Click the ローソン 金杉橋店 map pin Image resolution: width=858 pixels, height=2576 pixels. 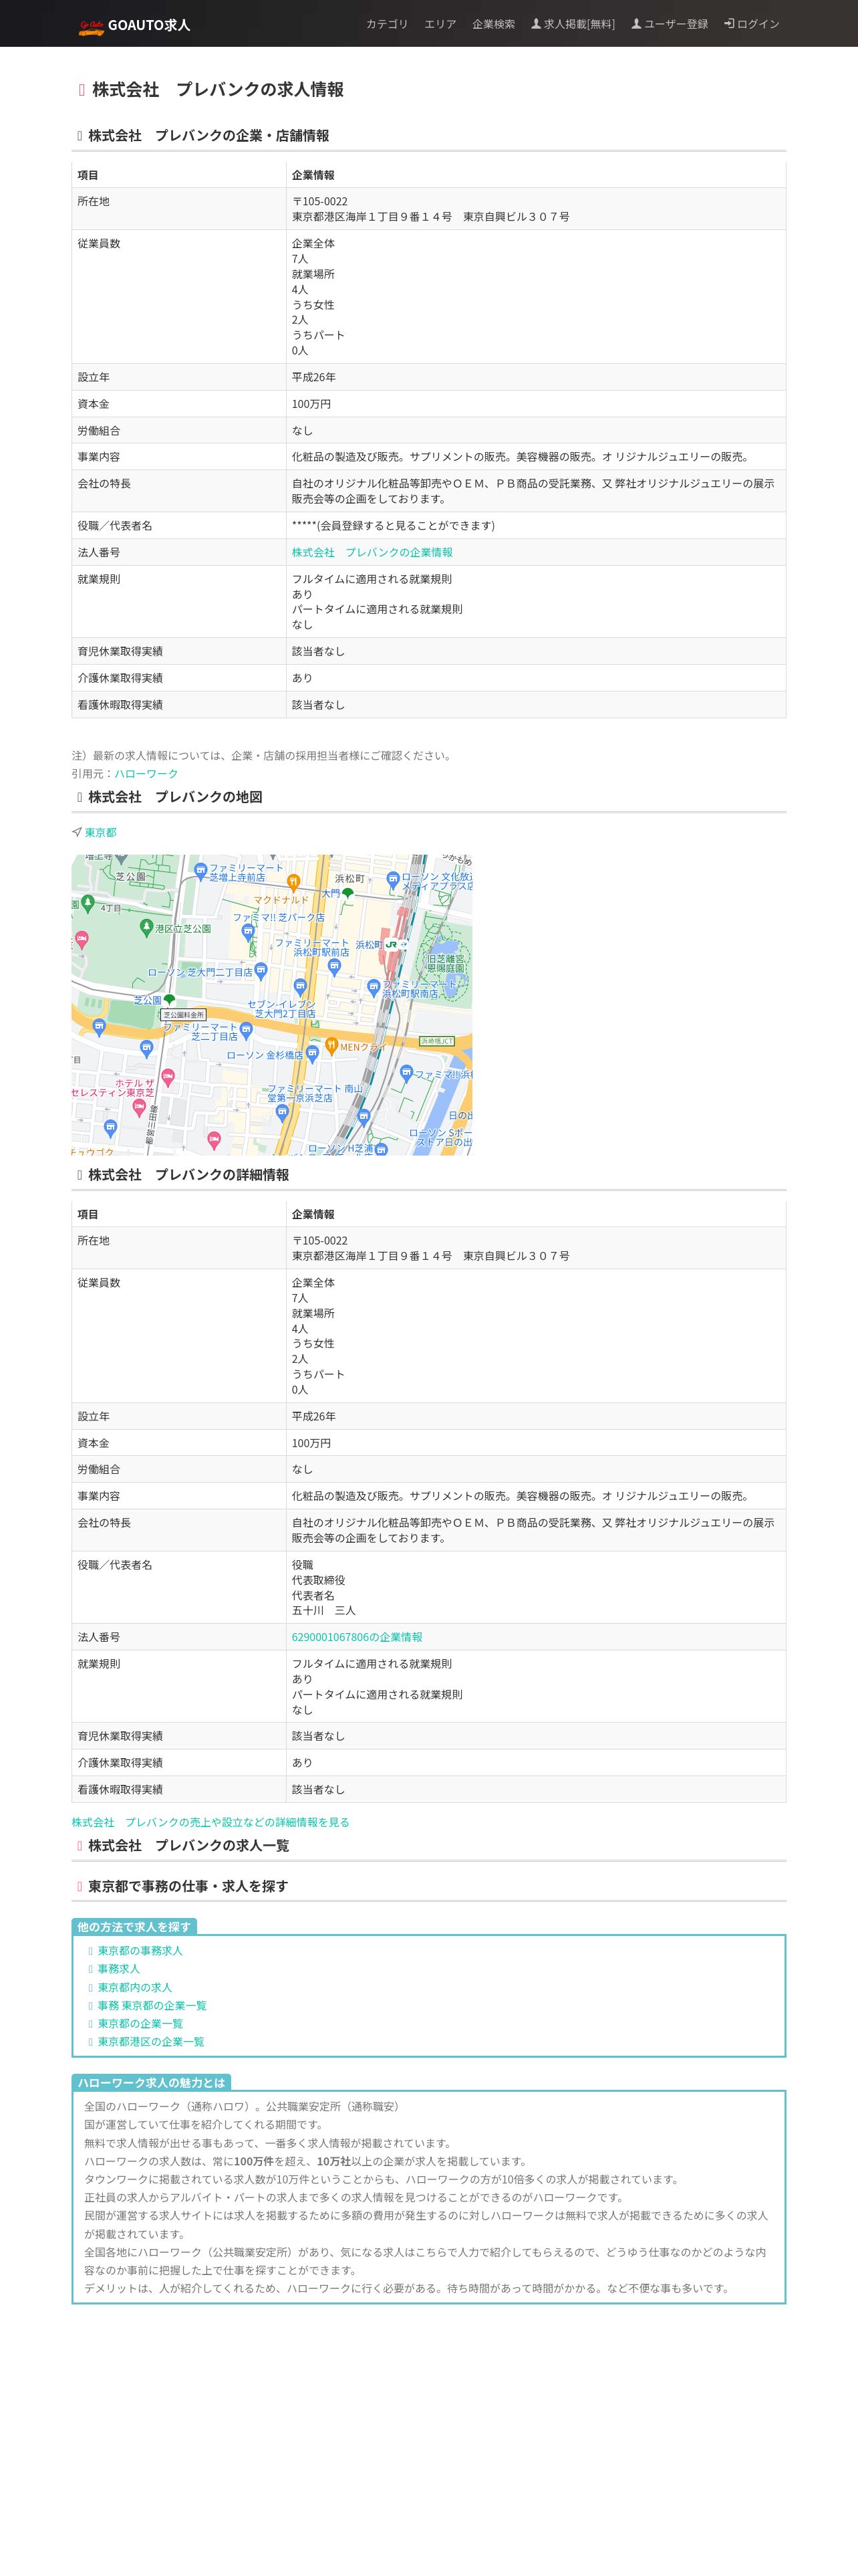pos(313,1054)
